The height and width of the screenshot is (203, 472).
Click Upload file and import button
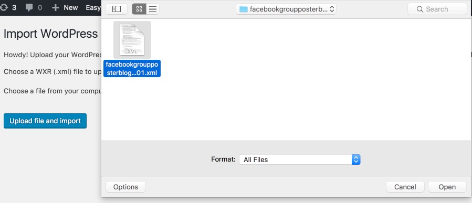(45, 121)
